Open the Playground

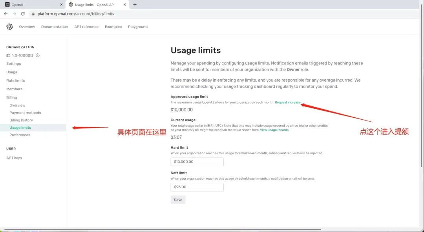point(138,27)
